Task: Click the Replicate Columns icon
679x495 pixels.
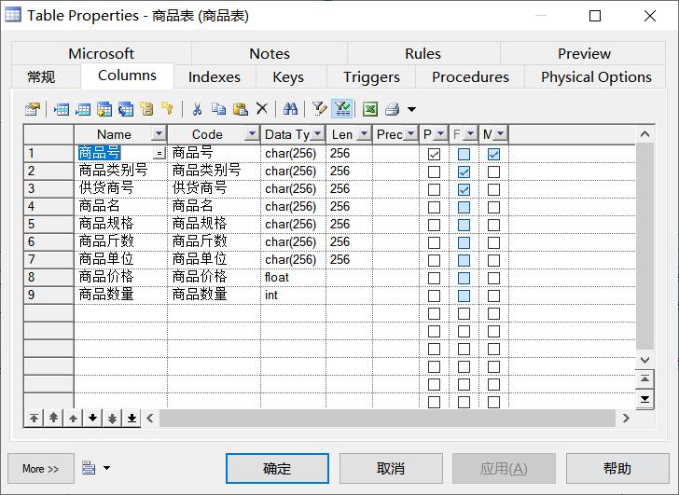Action: [x=126, y=109]
